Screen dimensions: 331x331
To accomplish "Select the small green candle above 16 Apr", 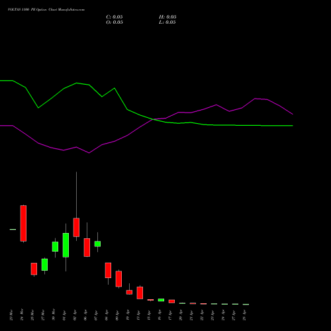I will [161, 300].
